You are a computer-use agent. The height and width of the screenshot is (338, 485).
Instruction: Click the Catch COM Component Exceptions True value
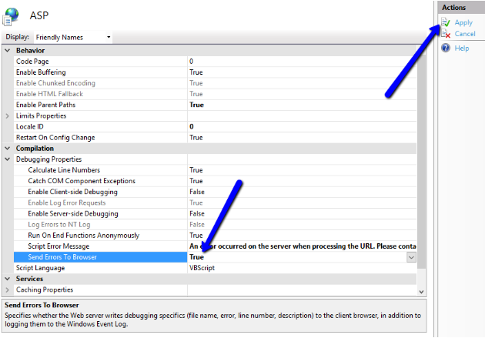pyautogui.click(x=196, y=181)
